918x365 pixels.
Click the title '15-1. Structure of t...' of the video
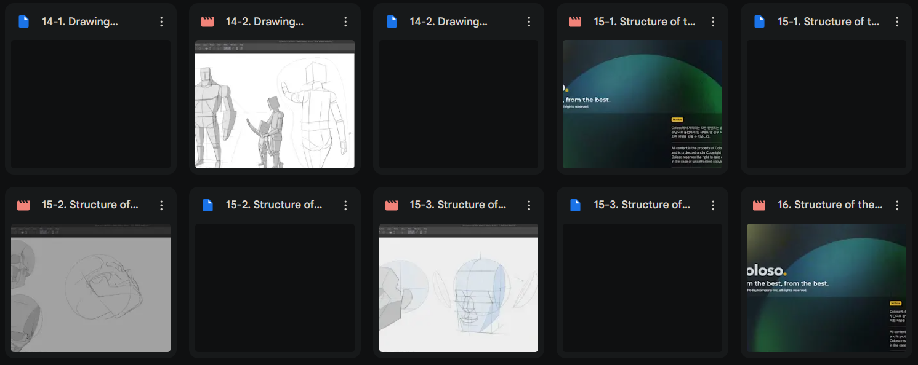click(x=645, y=22)
